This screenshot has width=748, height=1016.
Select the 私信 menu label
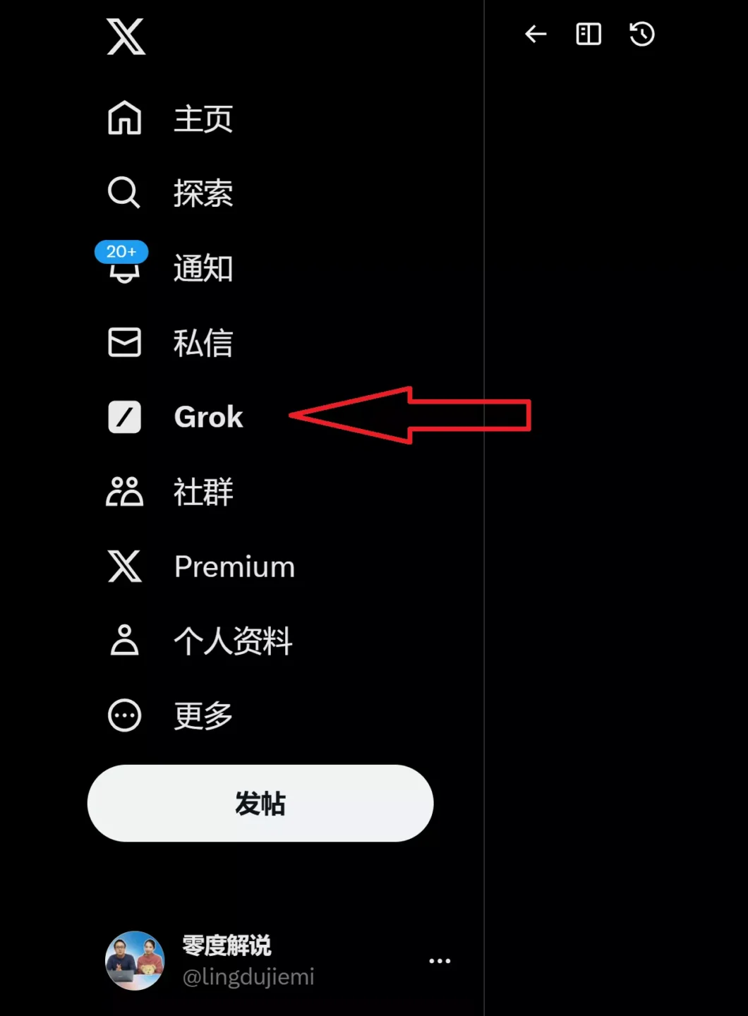[203, 343]
